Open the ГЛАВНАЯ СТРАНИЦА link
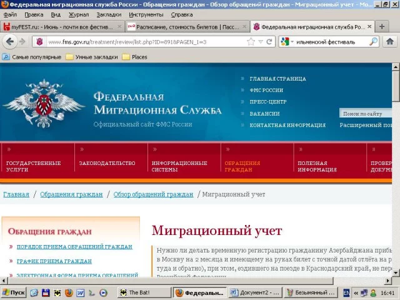This screenshot has height=300, width=400. point(277,79)
